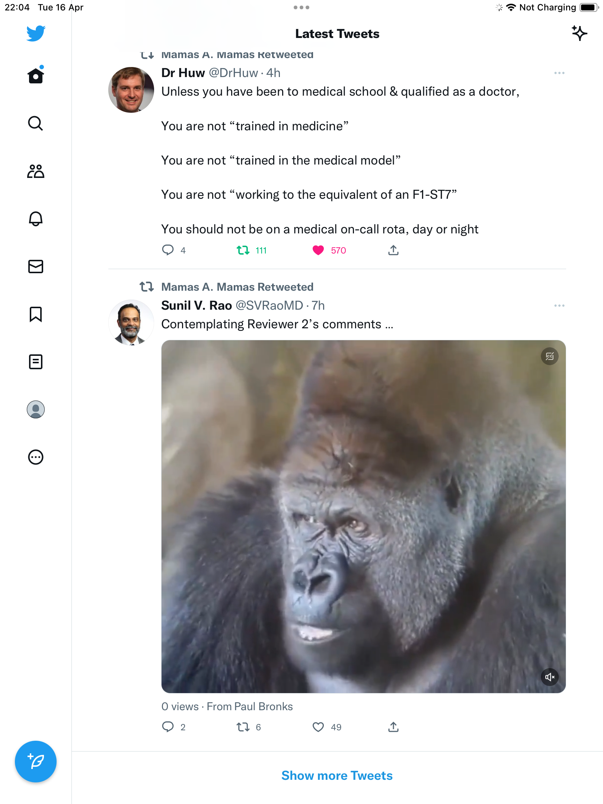Open more options on Sunil V. Rao's tweet

(x=559, y=306)
